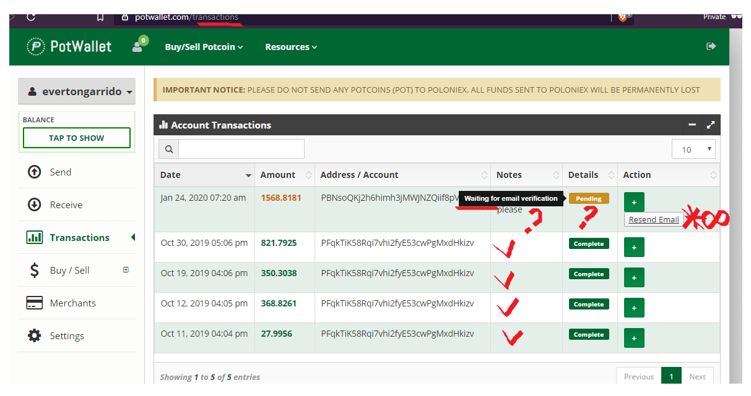Open the evertongarrido account dropdown
This screenshot has width=751, height=396.
click(77, 91)
